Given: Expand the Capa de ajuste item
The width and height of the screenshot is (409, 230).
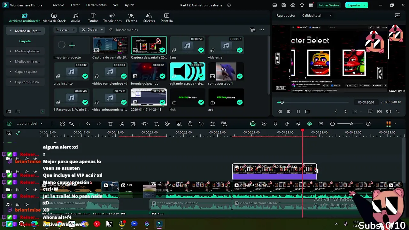Looking at the screenshot, I should click(x=25, y=72).
